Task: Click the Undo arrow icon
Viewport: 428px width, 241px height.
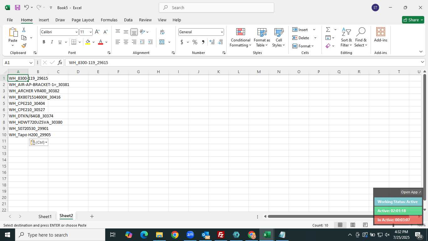Action: (x=27, y=8)
